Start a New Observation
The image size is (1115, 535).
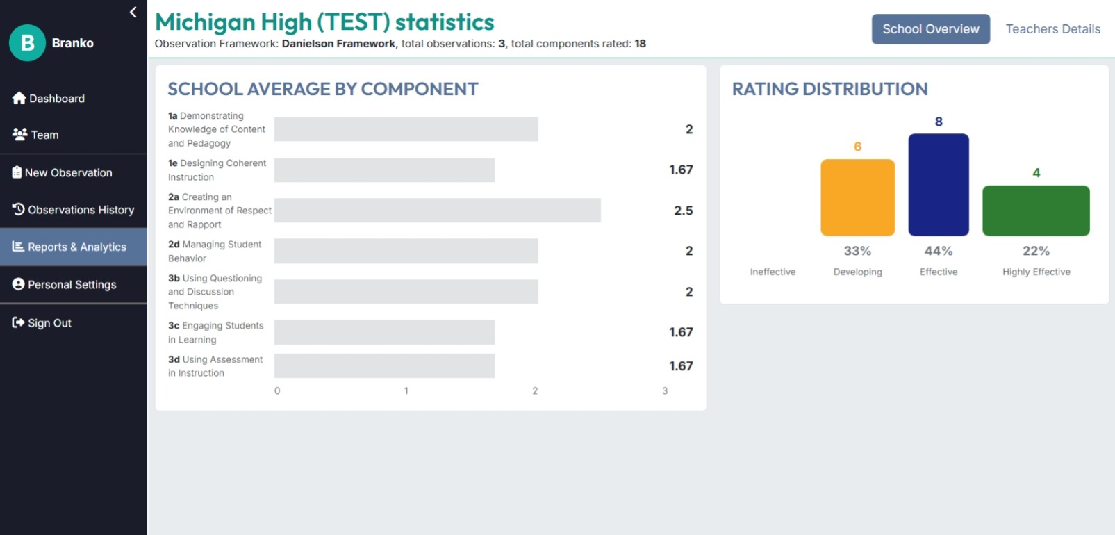coord(74,172)
